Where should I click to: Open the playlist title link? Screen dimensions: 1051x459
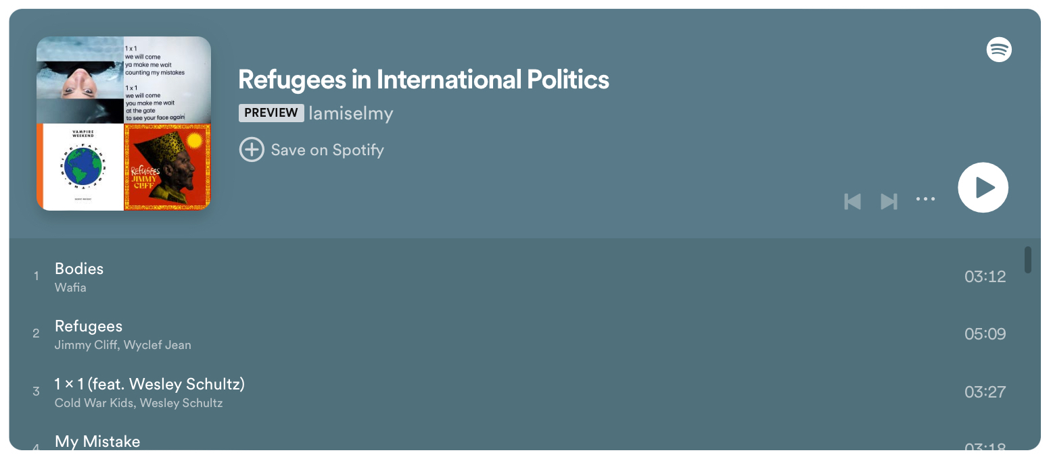pos(423,80)
